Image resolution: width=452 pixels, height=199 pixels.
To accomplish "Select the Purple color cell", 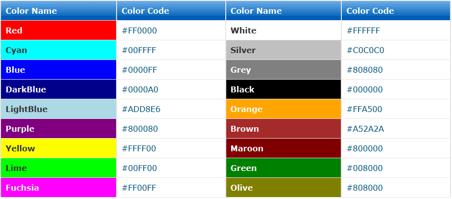I will click(58, 129).
